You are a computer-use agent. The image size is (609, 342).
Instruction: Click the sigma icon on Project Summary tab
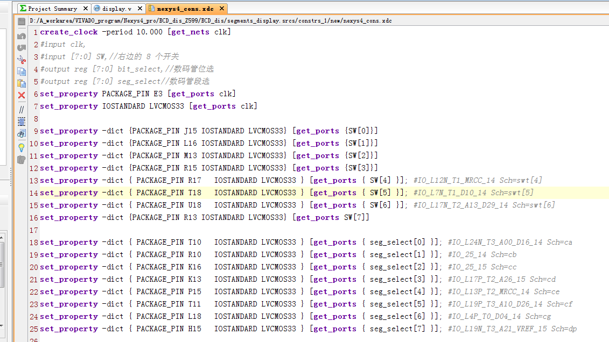click(23, 8)
